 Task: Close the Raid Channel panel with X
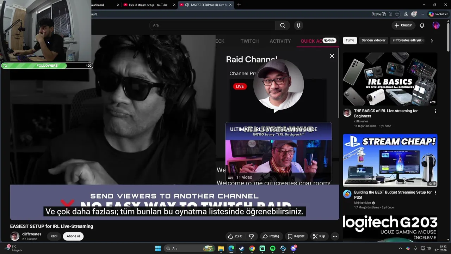[332, 56]
